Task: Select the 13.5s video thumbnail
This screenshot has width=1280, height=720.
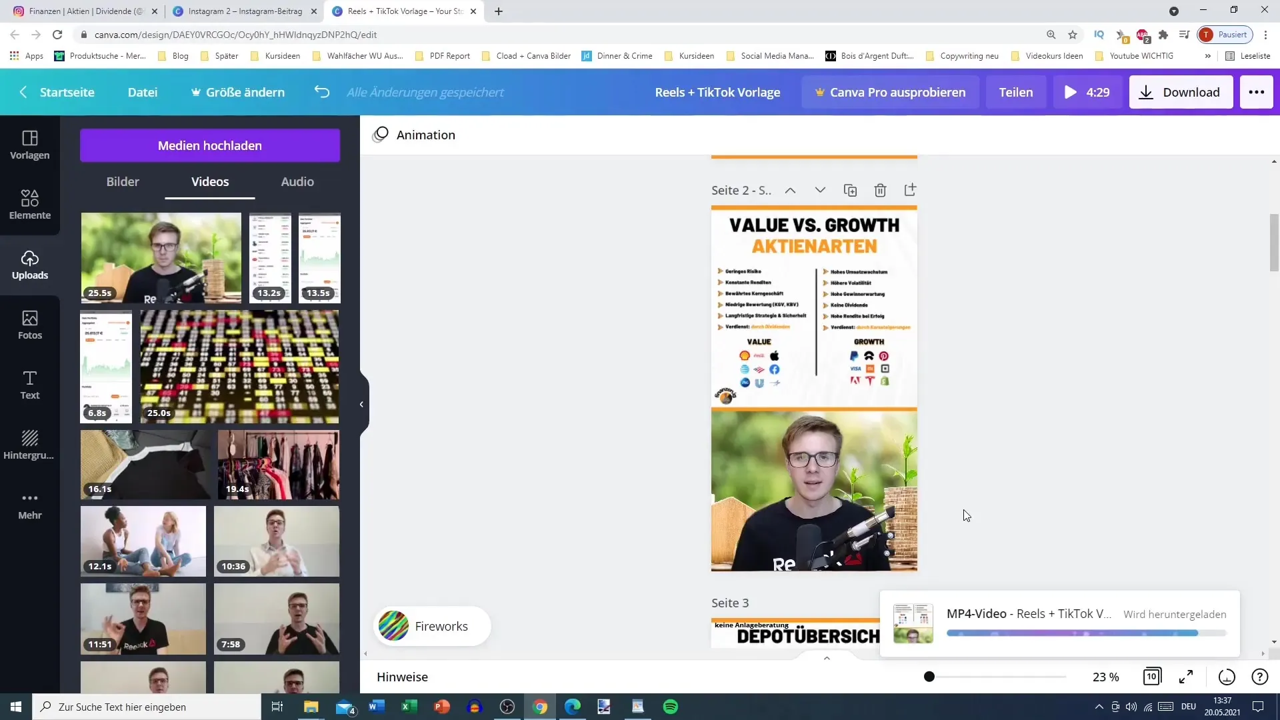Action: tap(319, 258)
